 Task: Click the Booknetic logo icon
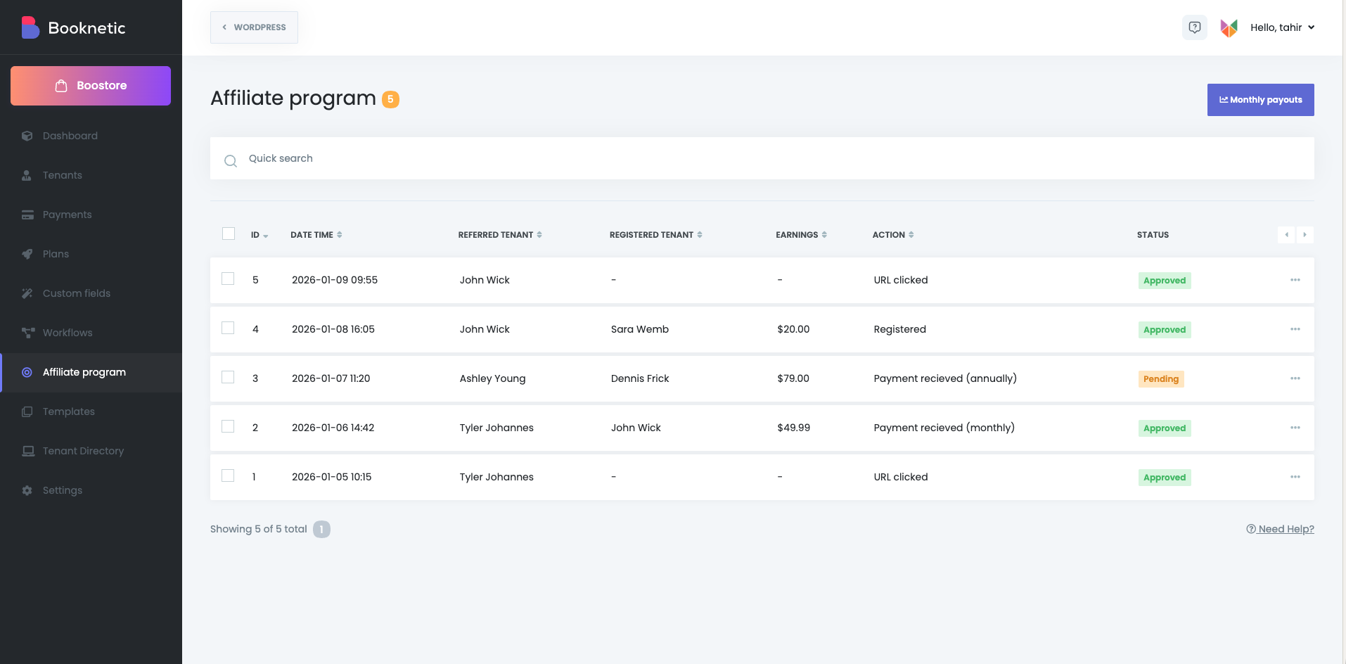click(30, 27)
